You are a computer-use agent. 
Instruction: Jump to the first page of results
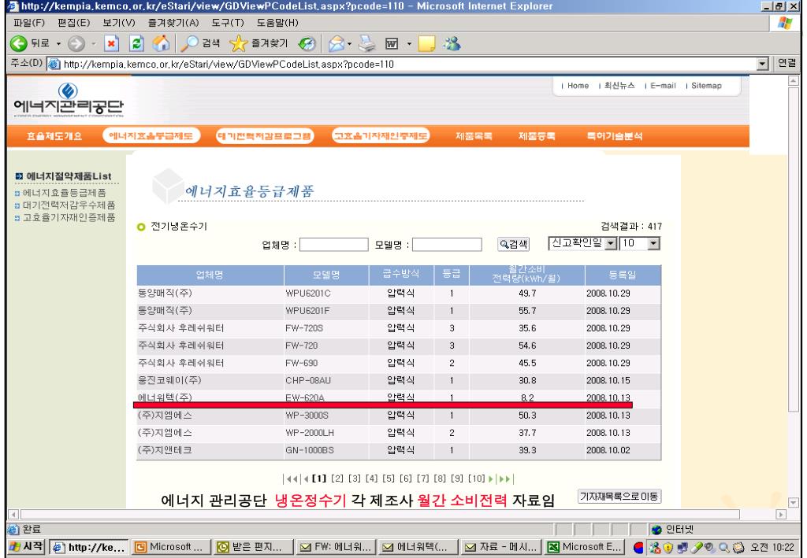click(x=292, y=479)
